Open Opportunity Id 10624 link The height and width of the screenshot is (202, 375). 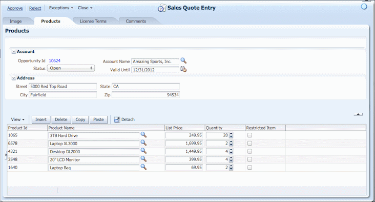(x=54, y=61)
